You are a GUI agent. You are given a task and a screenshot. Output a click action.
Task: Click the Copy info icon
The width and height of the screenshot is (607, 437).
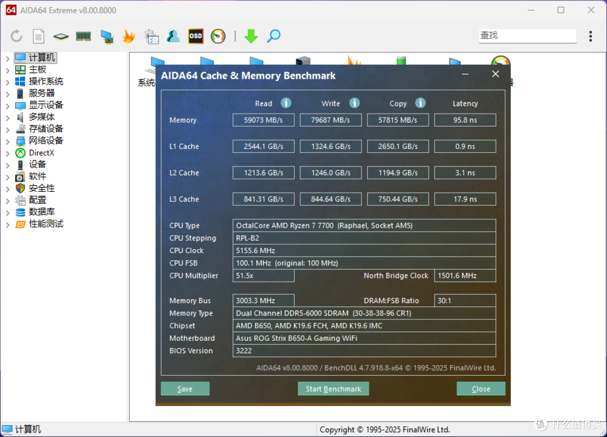coord(420,103)
